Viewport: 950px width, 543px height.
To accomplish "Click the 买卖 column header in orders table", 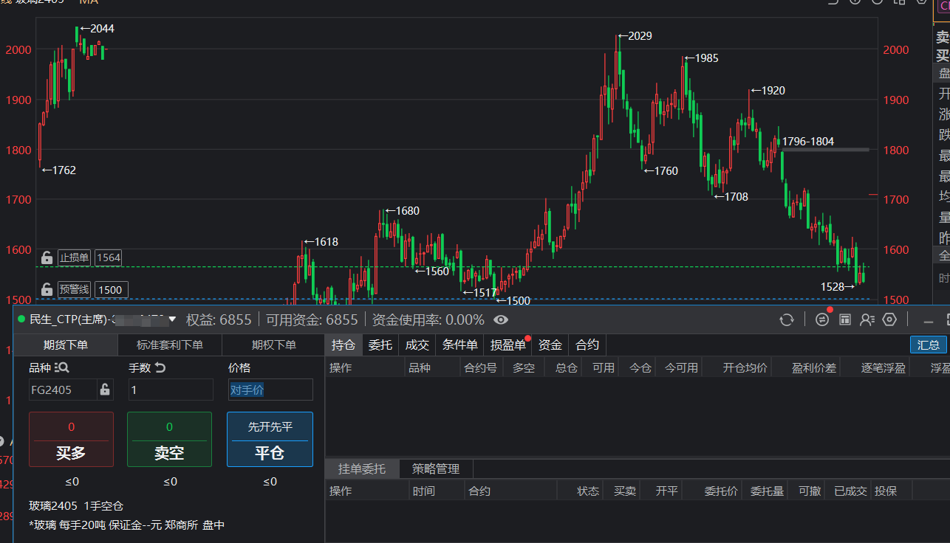I will (625, 491).
